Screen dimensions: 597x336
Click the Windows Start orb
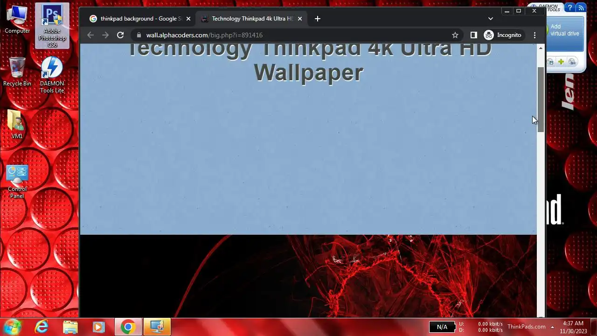[13, 327]
